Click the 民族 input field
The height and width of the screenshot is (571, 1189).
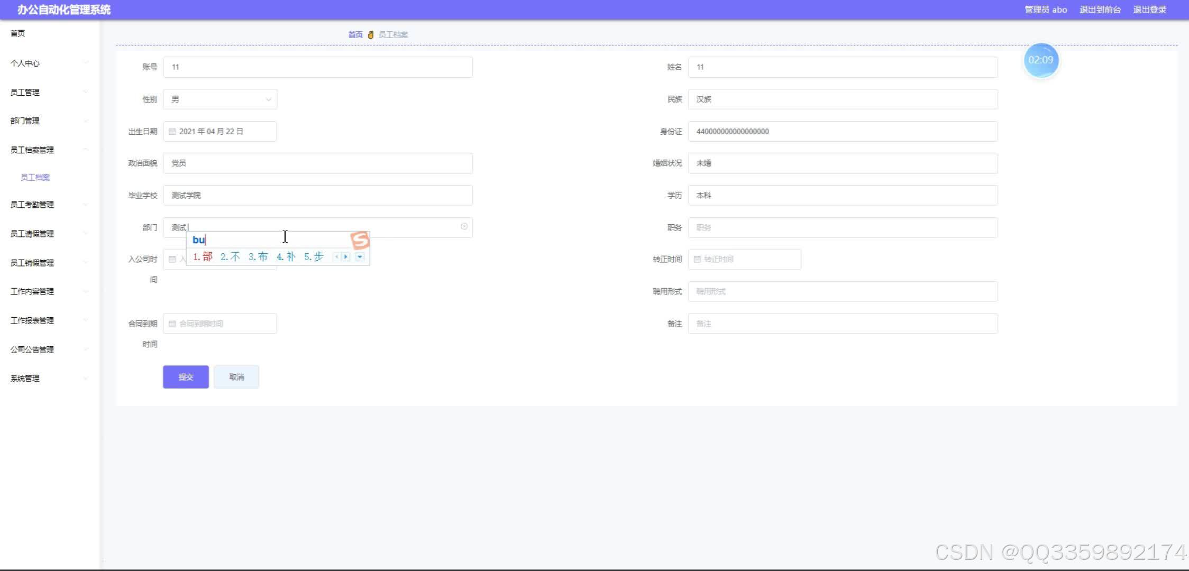pyautogui.click(x=843, y=99)
